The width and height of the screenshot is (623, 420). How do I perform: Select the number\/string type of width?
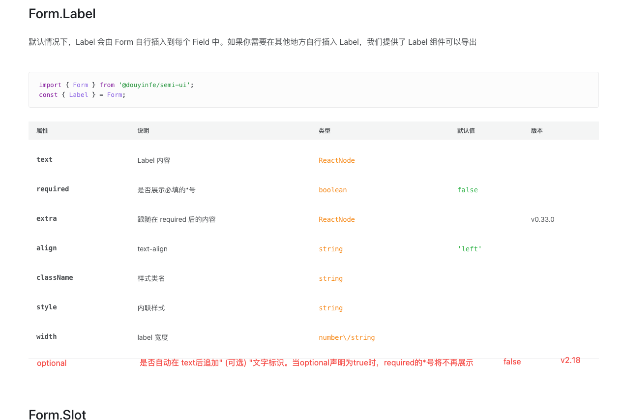coord(347,337)
